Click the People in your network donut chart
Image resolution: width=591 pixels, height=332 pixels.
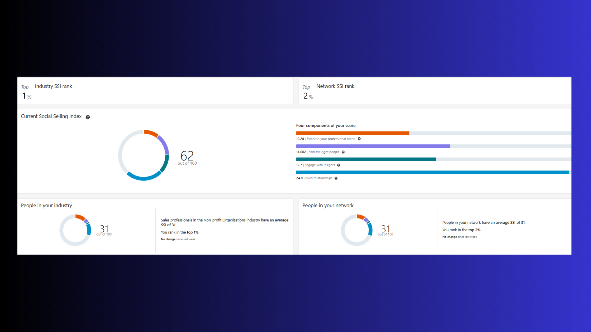point(357,230)
